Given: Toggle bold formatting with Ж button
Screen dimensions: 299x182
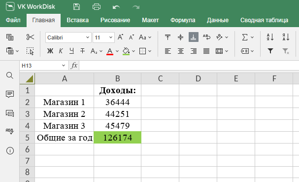Looking at the screenshot, I should click(x=50, y=51).
